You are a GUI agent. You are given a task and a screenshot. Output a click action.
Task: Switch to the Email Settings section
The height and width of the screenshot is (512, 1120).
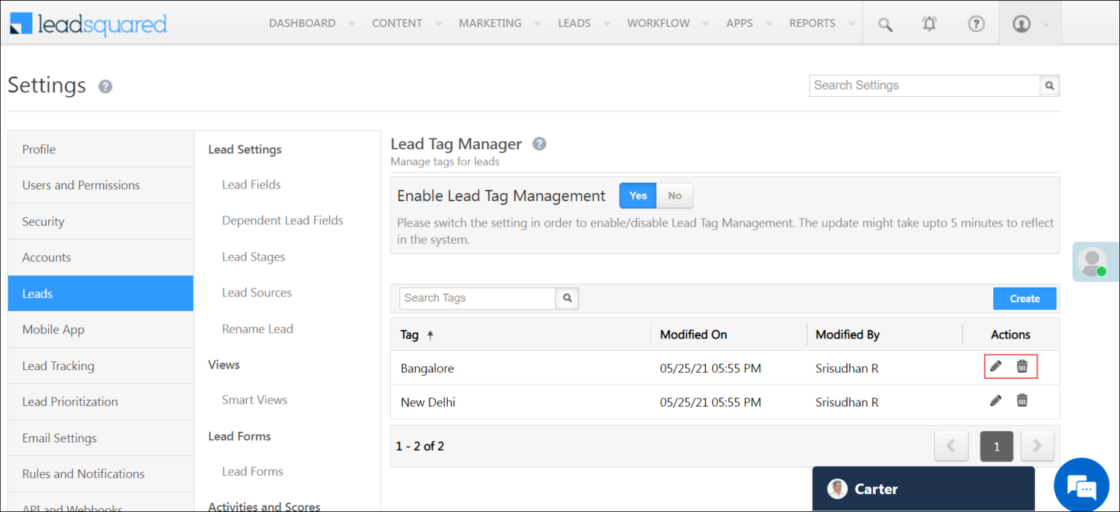tap(59, 438)
